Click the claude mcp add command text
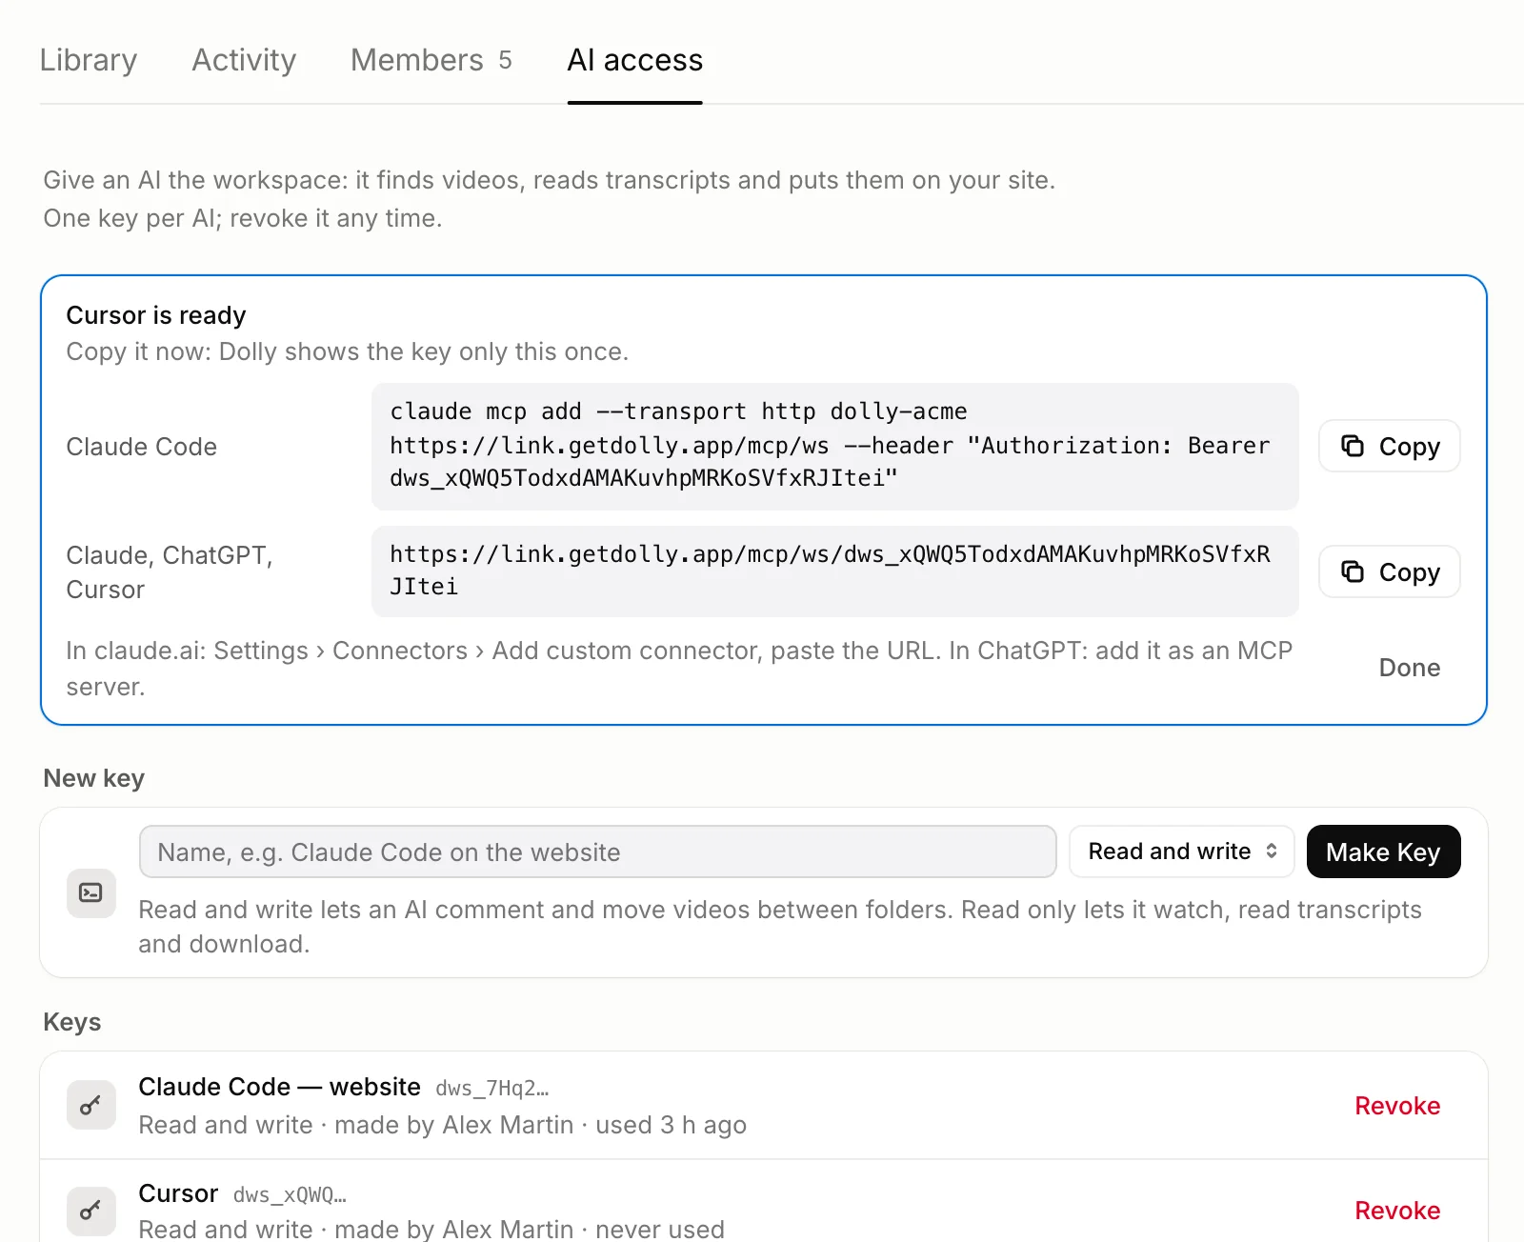This screenshot has height=1242, width=1524. (834, 446)
